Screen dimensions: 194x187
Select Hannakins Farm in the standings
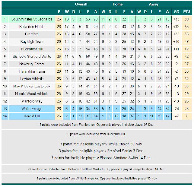(x=32, y=71)
